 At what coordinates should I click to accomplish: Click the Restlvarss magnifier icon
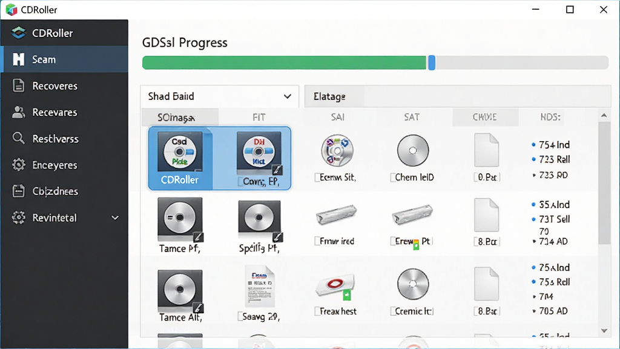(x=18, y=139)
